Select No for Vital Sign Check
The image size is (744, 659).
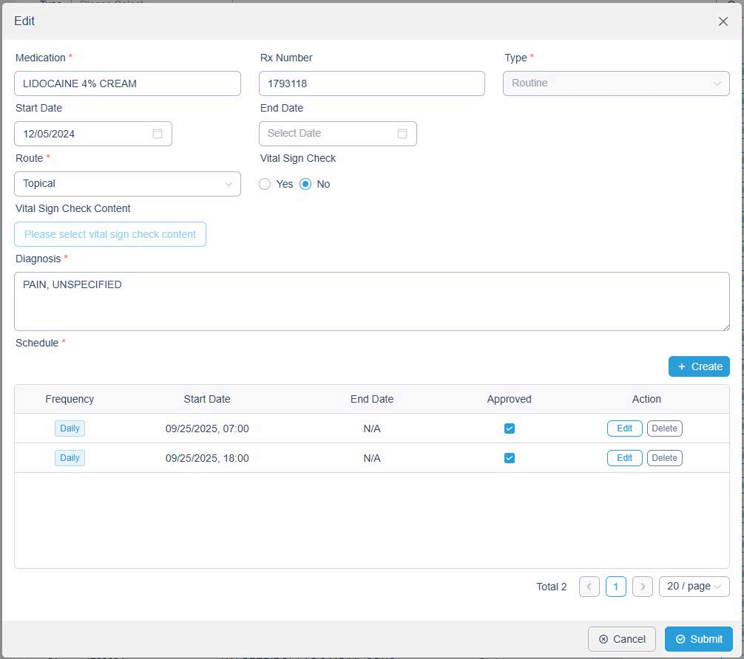(305, 184)
